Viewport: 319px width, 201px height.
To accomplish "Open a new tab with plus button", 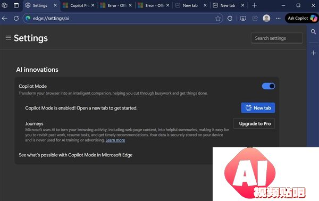I will (254, 5).
